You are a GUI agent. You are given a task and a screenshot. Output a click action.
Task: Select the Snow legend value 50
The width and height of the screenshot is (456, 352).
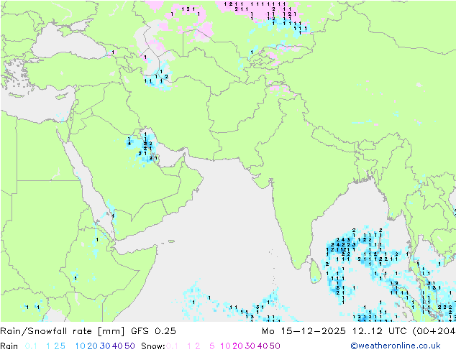pyautogui.click(x=275, y=346)
